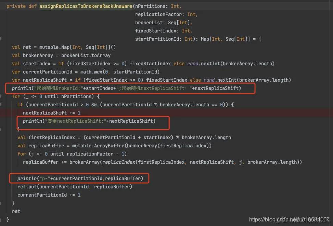
Task: Place cursor on 'nPartitions: Int,' parameter
Action: [x=158, y=6]
